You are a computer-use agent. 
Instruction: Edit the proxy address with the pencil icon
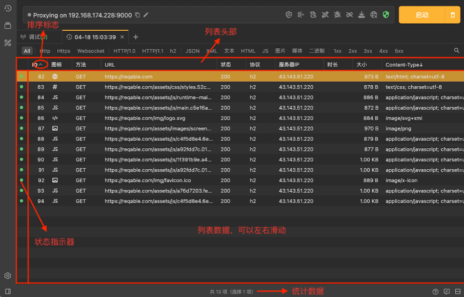click(x=146, y=15)
